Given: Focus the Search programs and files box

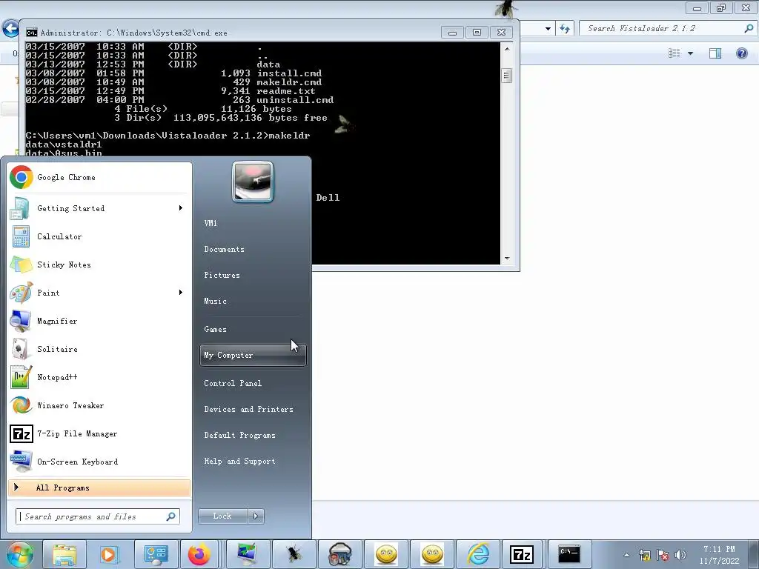Looking at the screenshot, I should coord(98,516).
